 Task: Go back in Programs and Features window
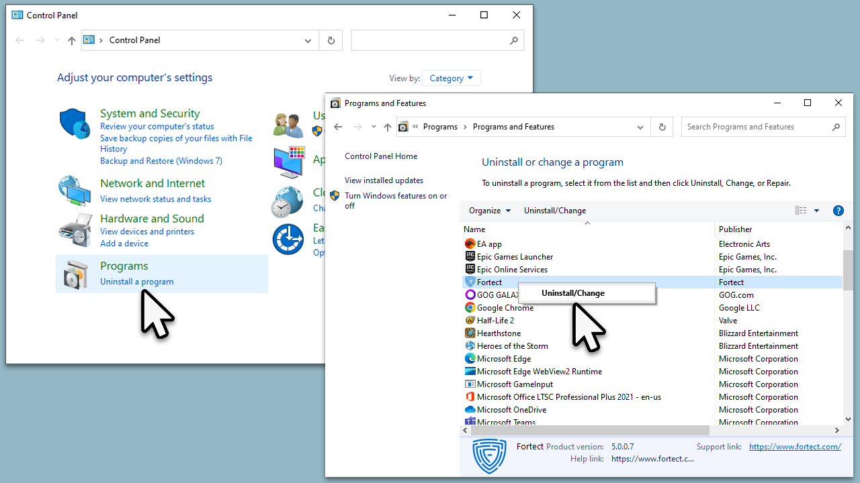(339, 127)
